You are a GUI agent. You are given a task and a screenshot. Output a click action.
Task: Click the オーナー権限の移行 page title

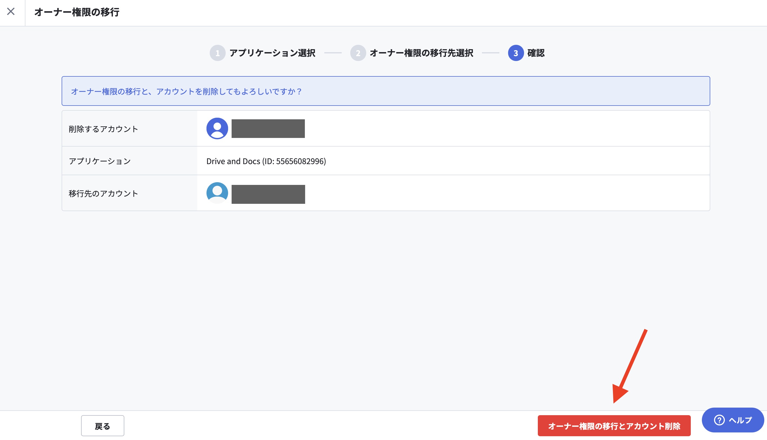click(77, 12)
